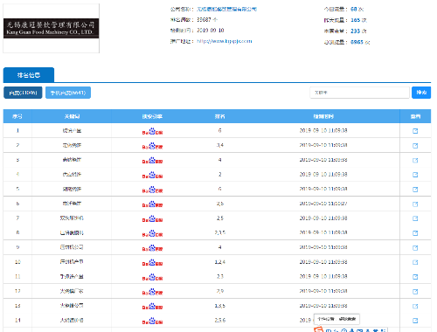Click the keyword cell in row 1

(72, 131)
